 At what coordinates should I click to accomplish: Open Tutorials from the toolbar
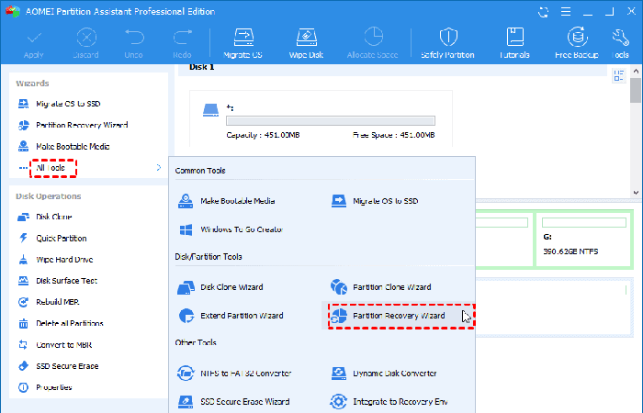tap(514, 42)
